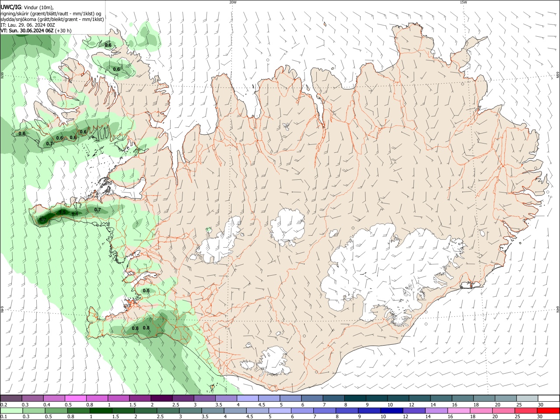Pick rain legend swatch between 0.5 and 0.8

click(56, 410)
